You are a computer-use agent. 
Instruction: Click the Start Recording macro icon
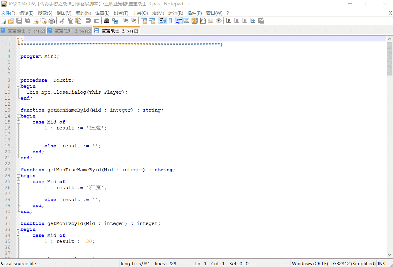coord(229,21)
